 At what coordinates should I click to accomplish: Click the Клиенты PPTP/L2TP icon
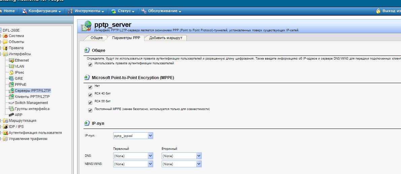(12, 97)
